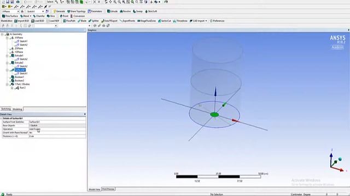This screenshot has height=196, width=350.
Task: Click the ExportPoints tool
Action: [x=127, y=21]
